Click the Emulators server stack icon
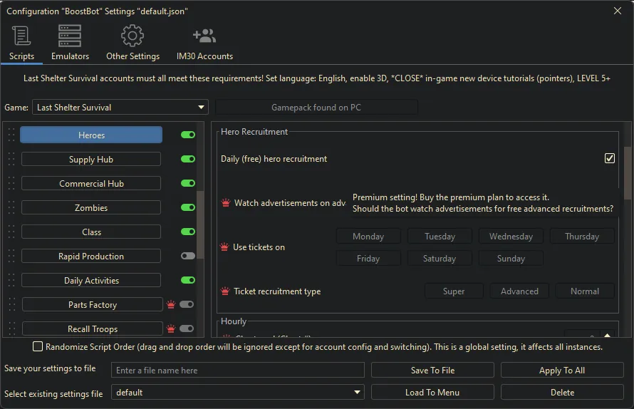 click(70, 36)
